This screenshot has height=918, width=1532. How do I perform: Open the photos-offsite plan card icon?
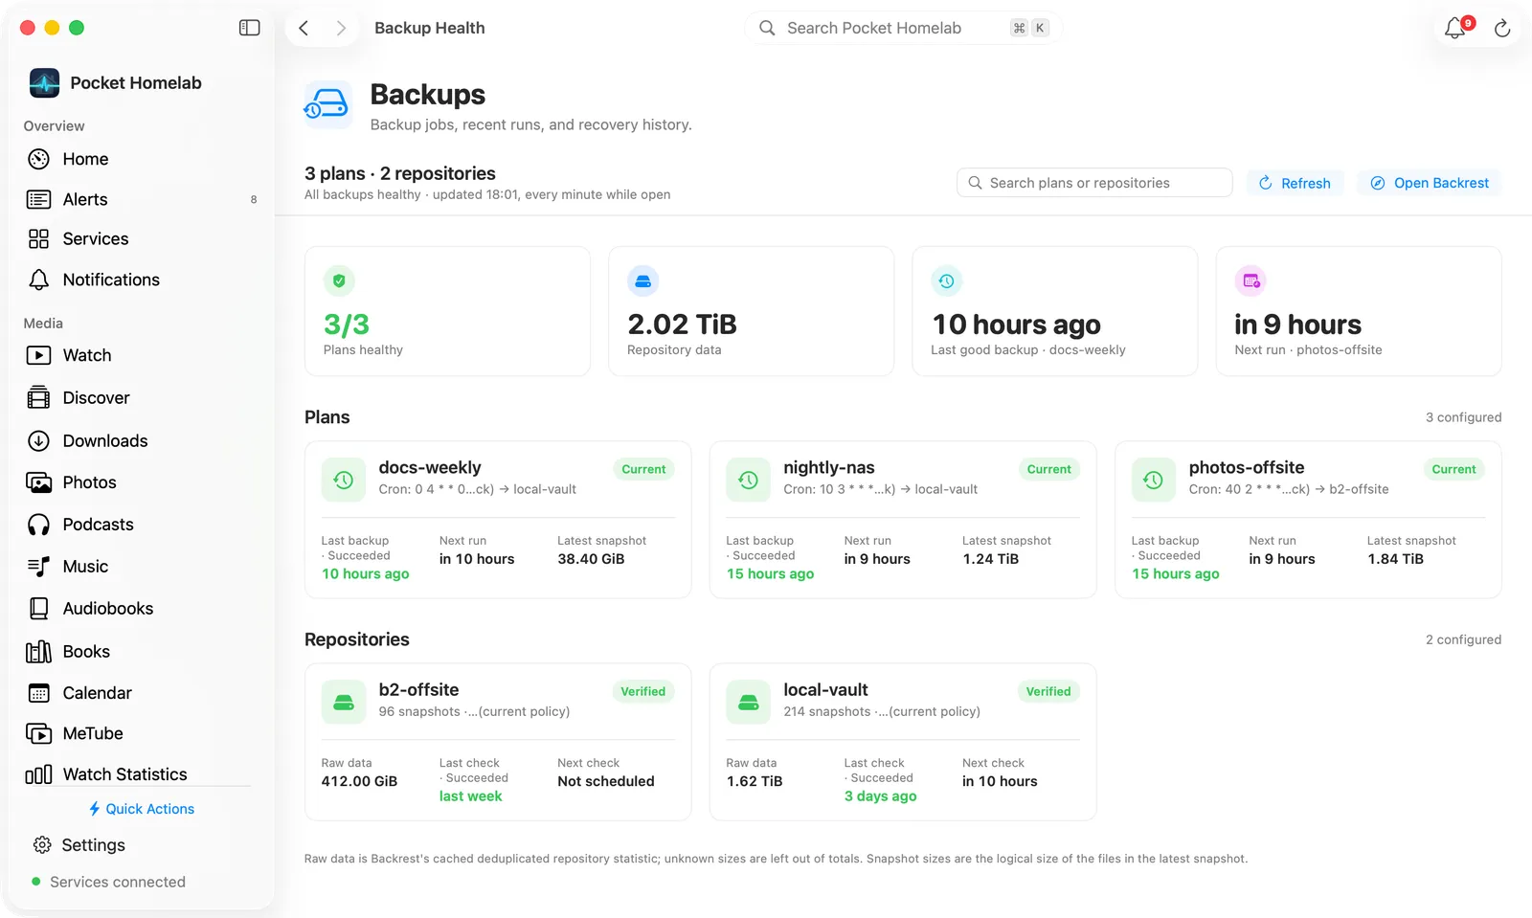click(1153, 480)
